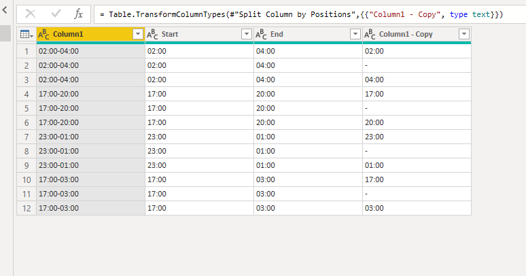Click End value 04:00 in row 1

[308, 51]
